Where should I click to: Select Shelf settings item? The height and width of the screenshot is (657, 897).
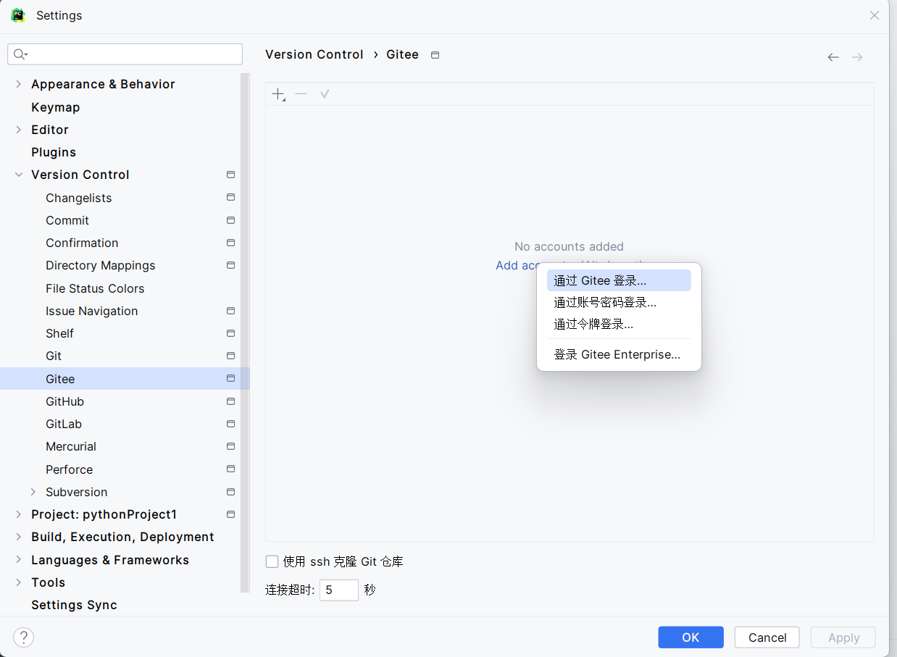click(60, 333)
